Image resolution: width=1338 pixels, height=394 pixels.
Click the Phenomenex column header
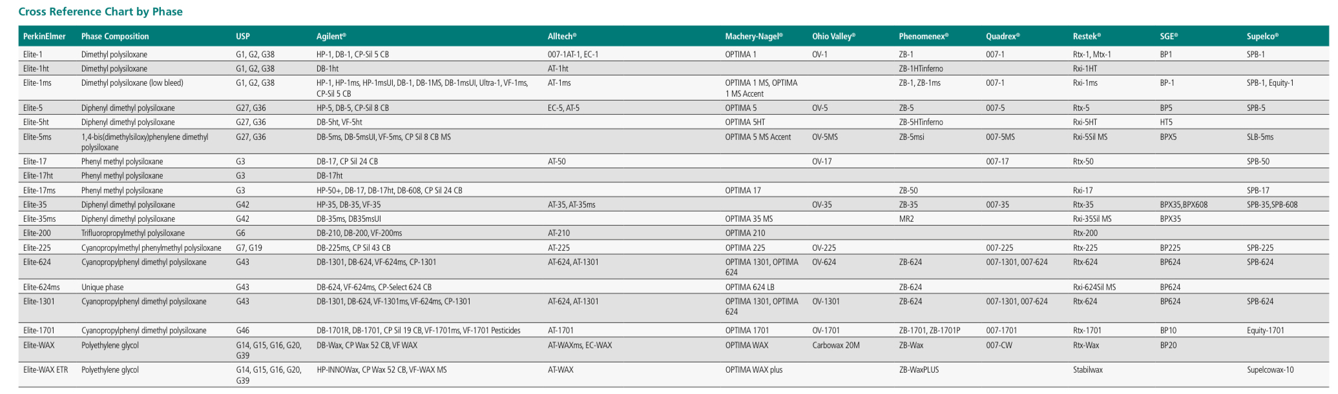pyautogui.click(x=924, y=37)
